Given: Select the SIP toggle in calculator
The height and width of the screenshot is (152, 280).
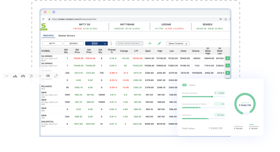Looking at the screenshot, I should pos(184,85).
